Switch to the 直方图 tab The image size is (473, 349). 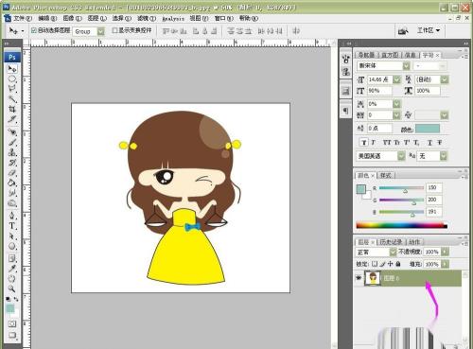coord(390,55)
